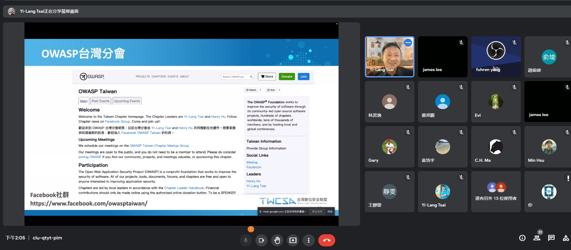Click the blue Join button

click(303, 76)
